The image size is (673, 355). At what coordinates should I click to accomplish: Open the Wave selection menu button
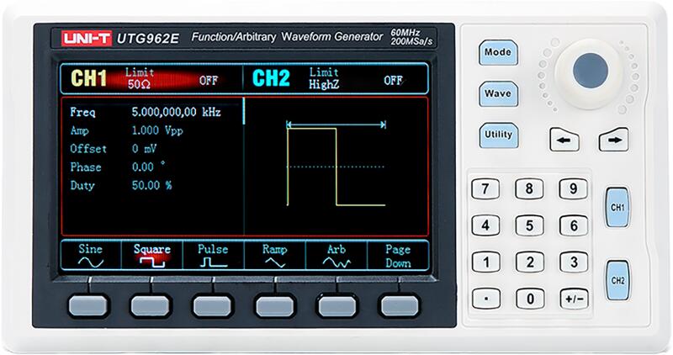click(x=497, y=93)
